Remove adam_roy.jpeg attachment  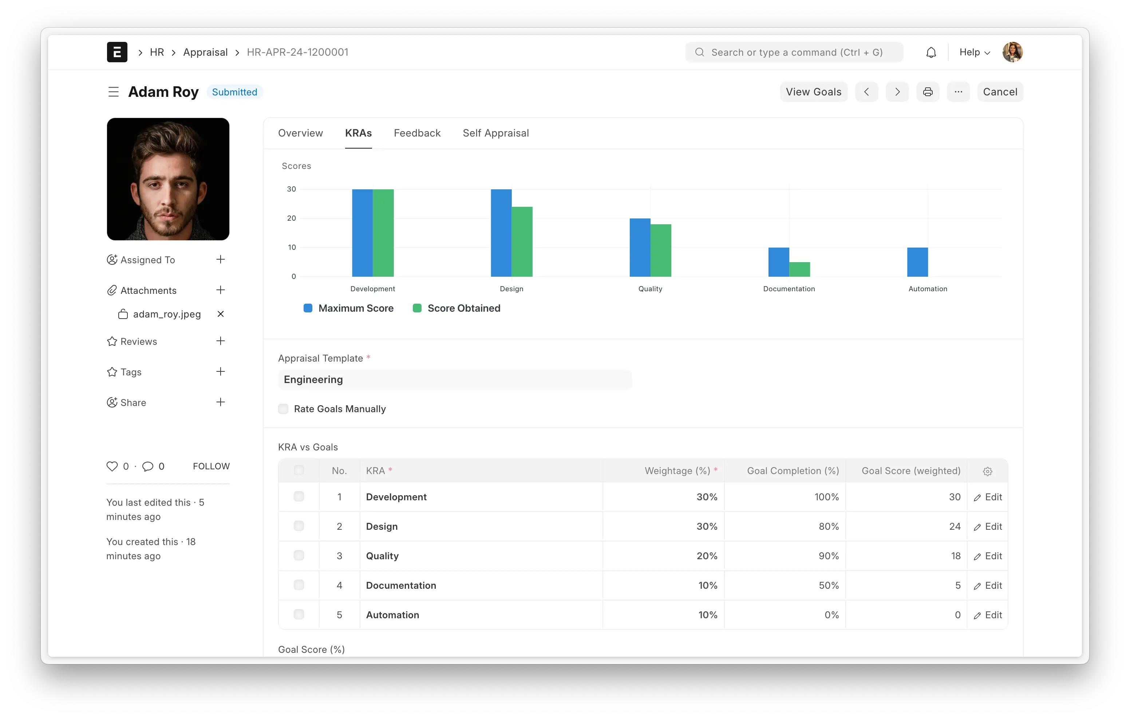pos(221,314)
